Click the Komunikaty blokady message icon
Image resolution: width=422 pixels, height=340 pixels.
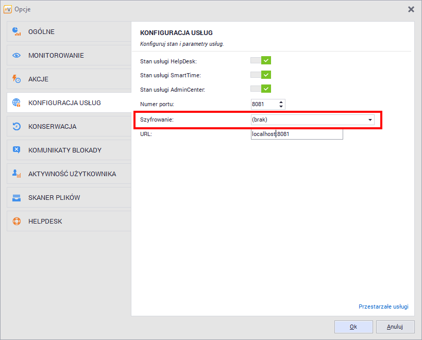click(16, 150)
